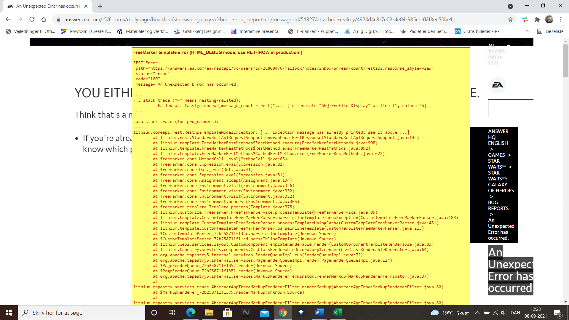Screen dimensions: 569x320
Task: Open the IT-Banken Puppet bookmark
Action: coord(313,31)
